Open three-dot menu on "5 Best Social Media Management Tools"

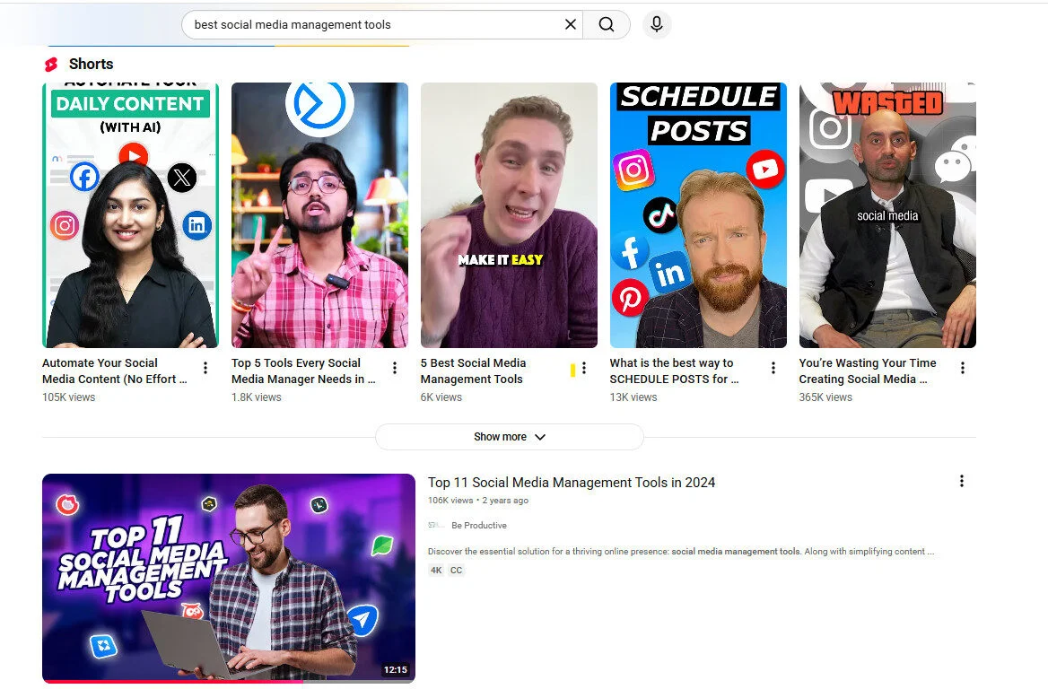click(583, 367)
